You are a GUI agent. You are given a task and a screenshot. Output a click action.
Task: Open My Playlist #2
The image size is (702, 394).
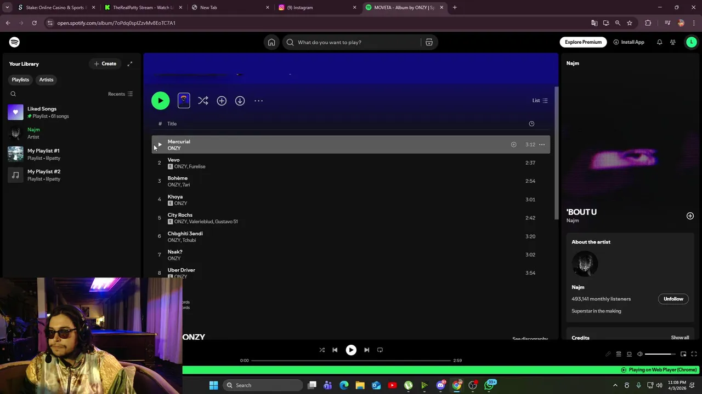[71, 175]
